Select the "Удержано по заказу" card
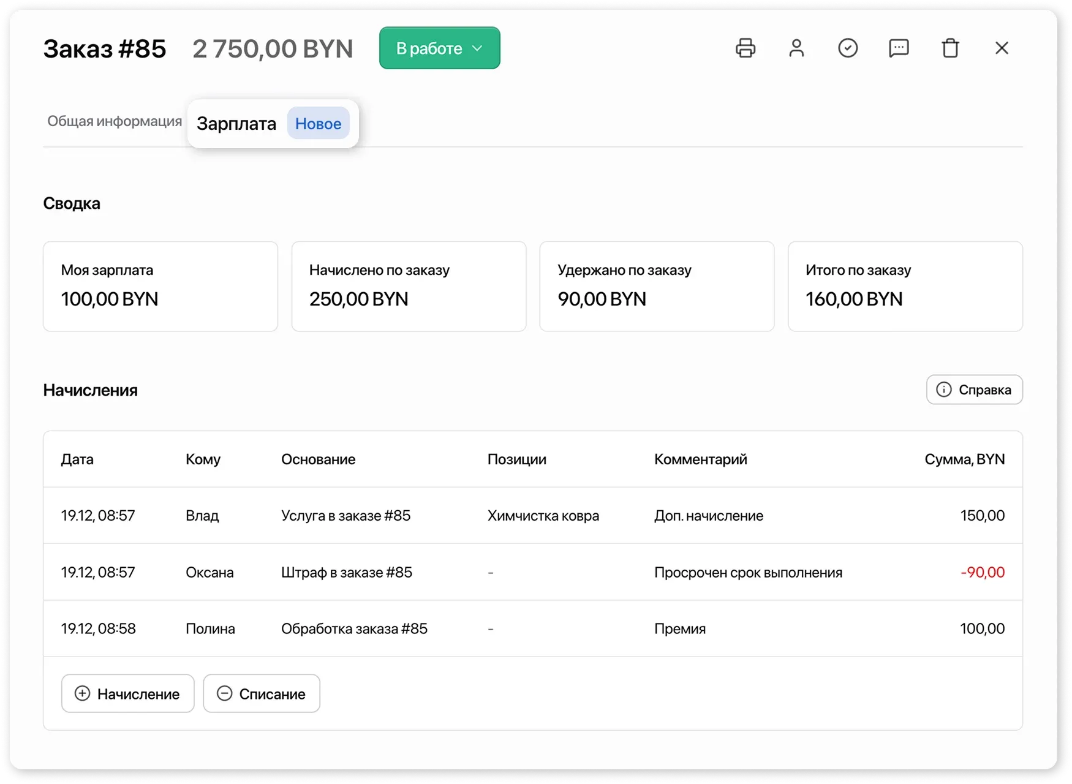 click(x=657, y=286)
